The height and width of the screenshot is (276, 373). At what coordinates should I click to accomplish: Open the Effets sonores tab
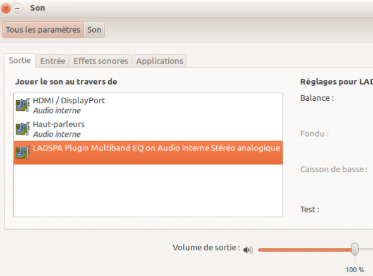[x=101, y=61]
